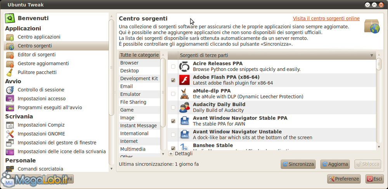Click the sidebar vertical scrollbar thumb

coord(111,67)
